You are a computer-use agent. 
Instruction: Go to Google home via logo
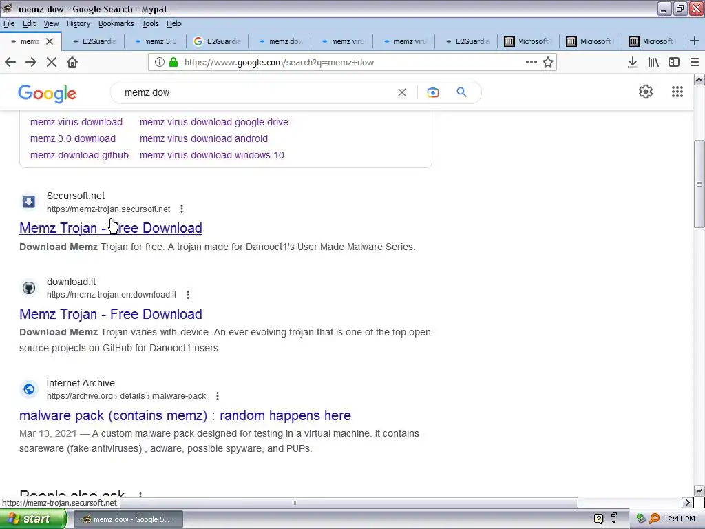pyautogui.click(x=48, y=94)
